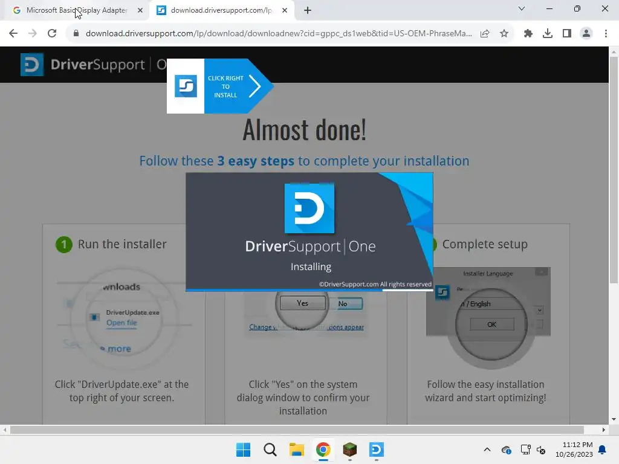Click the vertical page scrollbar
The image size is (619, 464).
click(614, 170)
